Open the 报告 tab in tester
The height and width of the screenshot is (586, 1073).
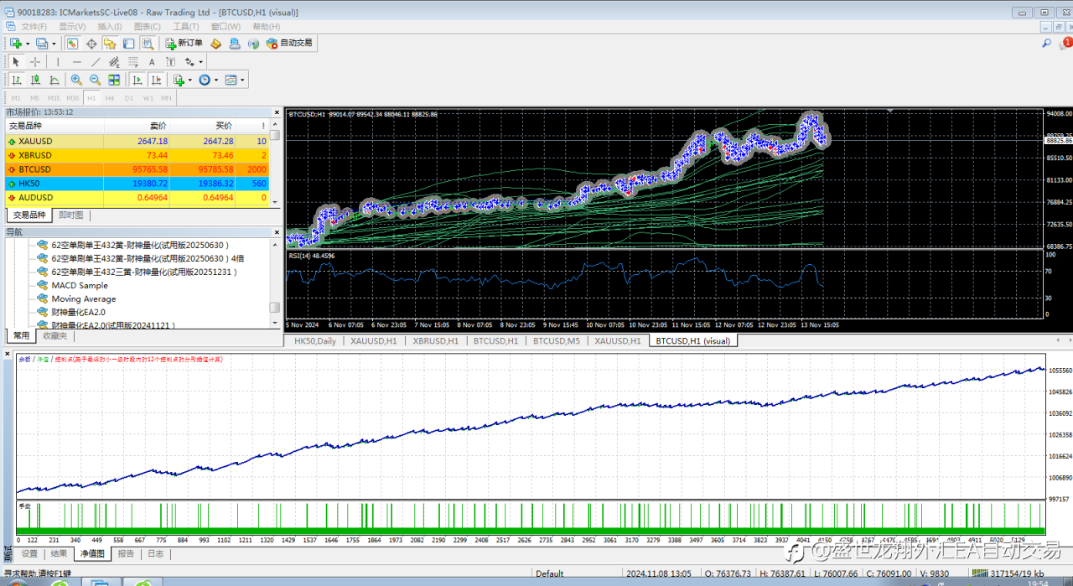126,554
